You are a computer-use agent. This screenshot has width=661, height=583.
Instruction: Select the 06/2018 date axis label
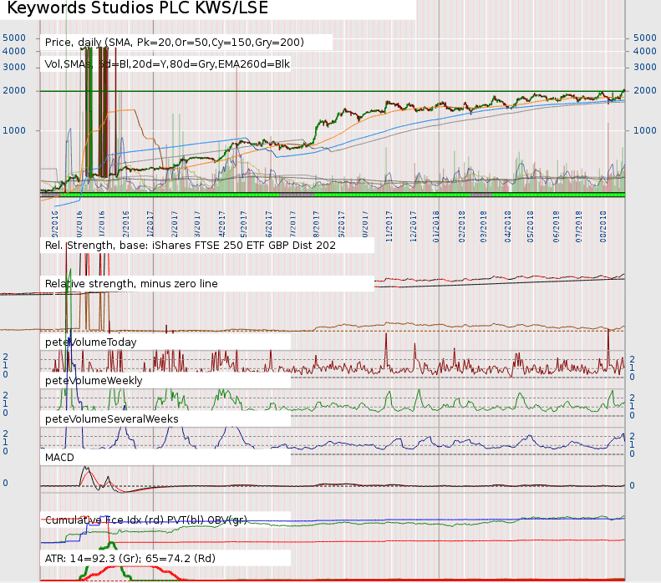pyautogui.click(x=556, y=226)
